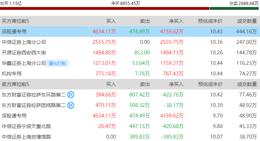
Task: Click the red total-buy progress bar
Action: tap(104, 8)
